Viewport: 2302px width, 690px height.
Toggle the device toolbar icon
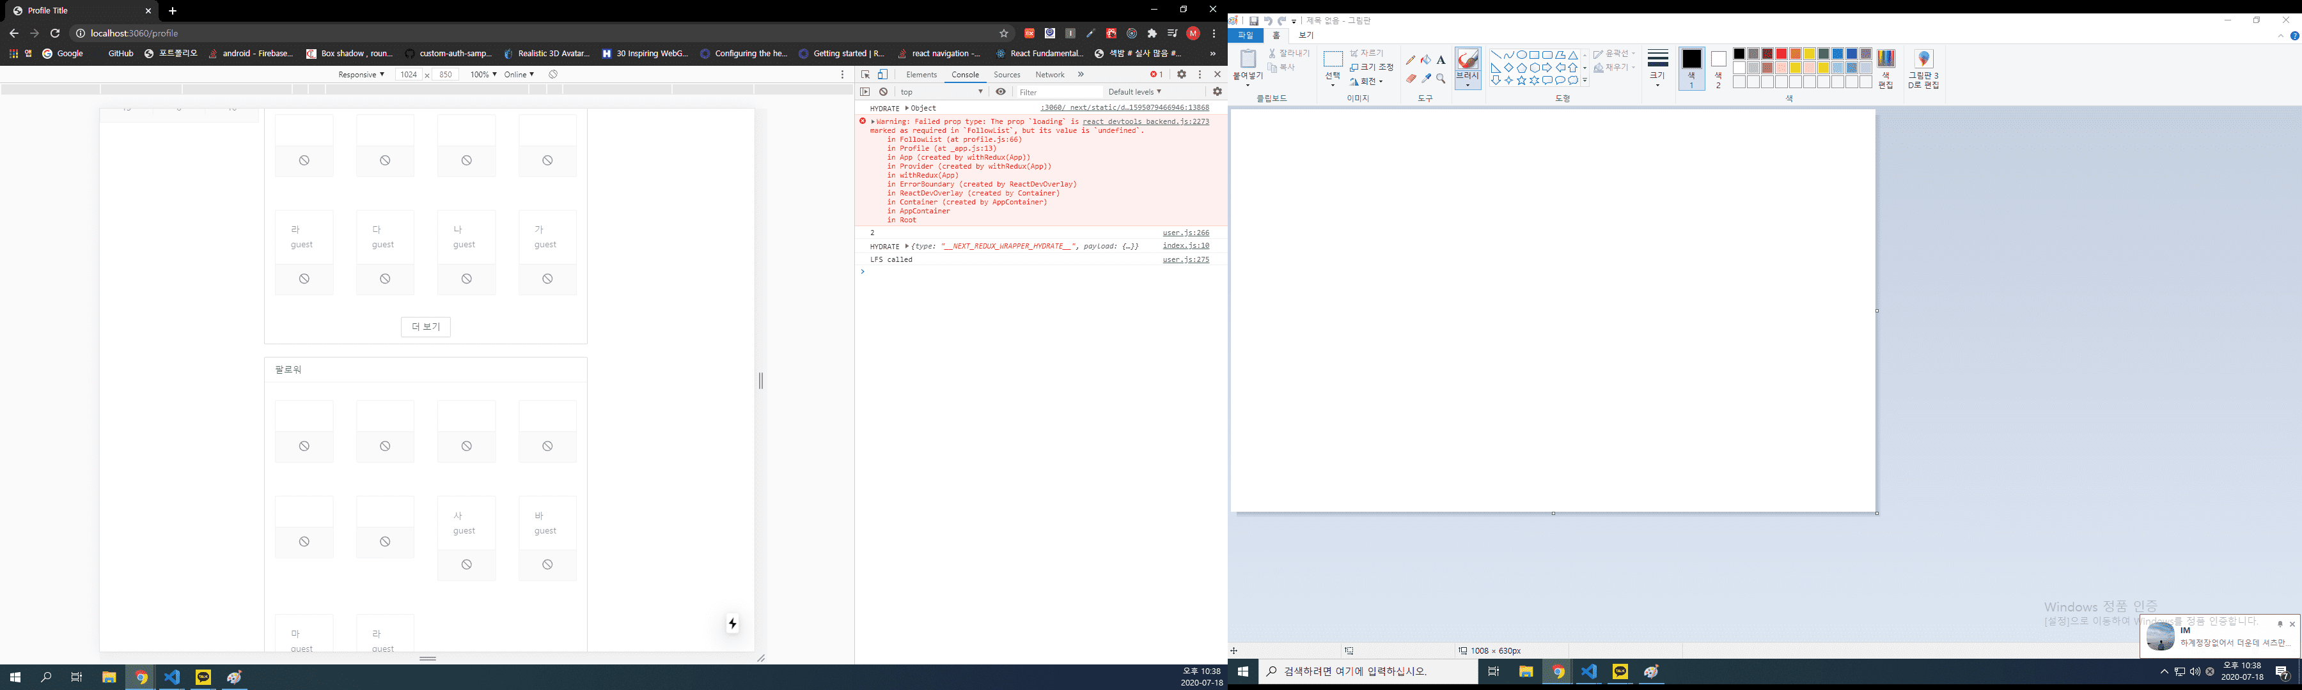tap(883, 75)
